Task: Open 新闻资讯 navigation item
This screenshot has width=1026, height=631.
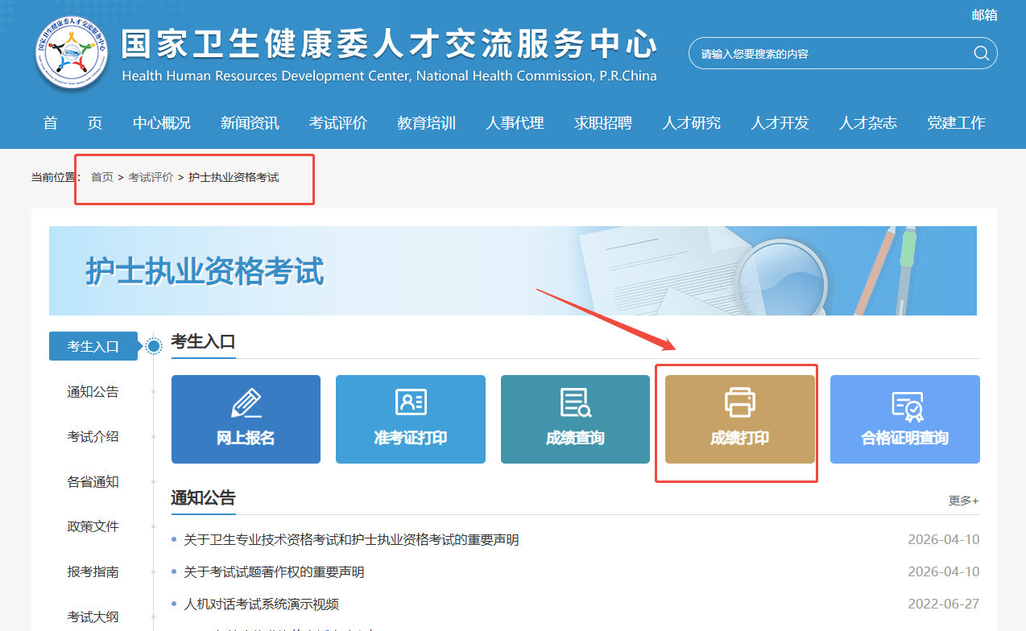Action: (250, 123)
